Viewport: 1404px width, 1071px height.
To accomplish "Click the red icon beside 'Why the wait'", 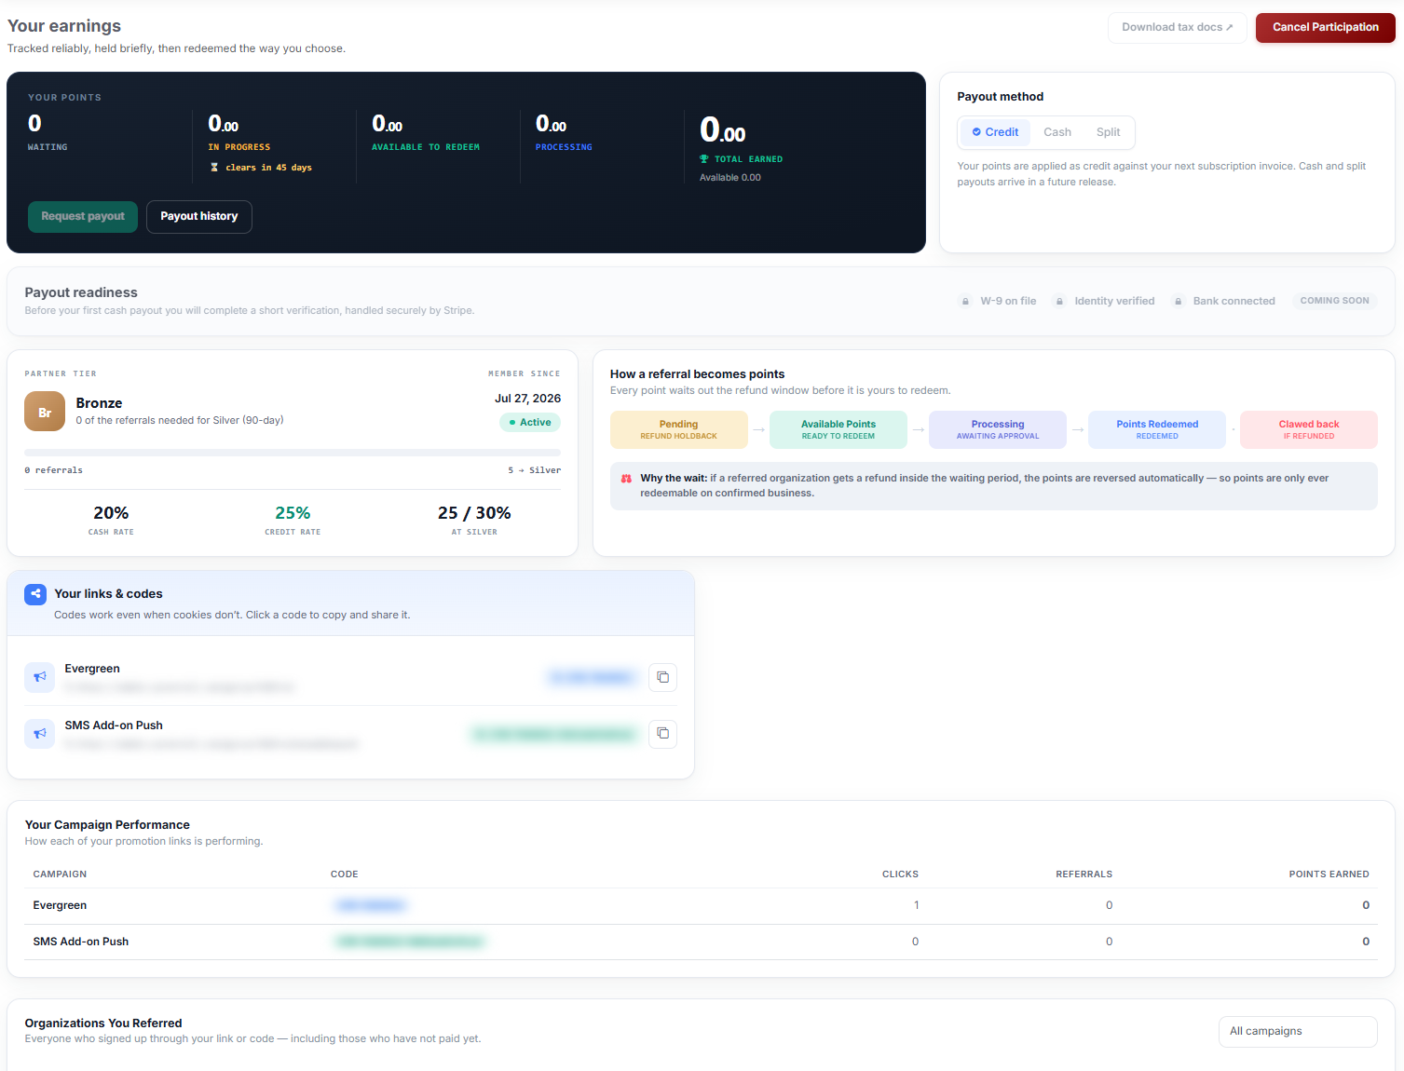I will 626,479.
